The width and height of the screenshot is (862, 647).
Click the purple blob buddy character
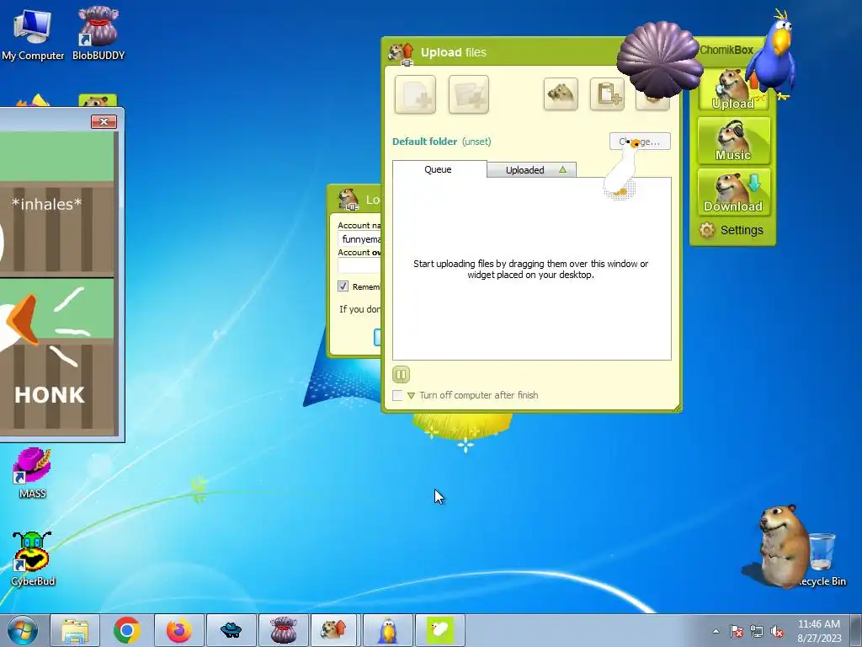click(659, 59)
